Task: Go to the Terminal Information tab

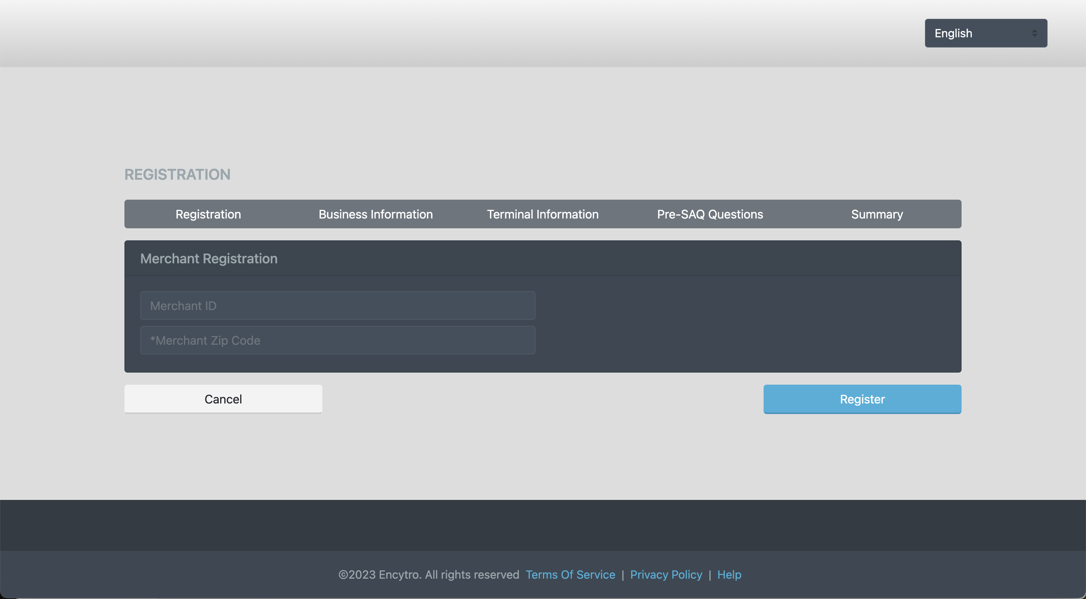Action: [x=543, y=214]
